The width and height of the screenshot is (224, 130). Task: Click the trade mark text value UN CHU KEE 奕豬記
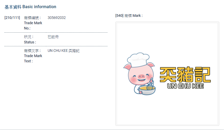point(64,51)
